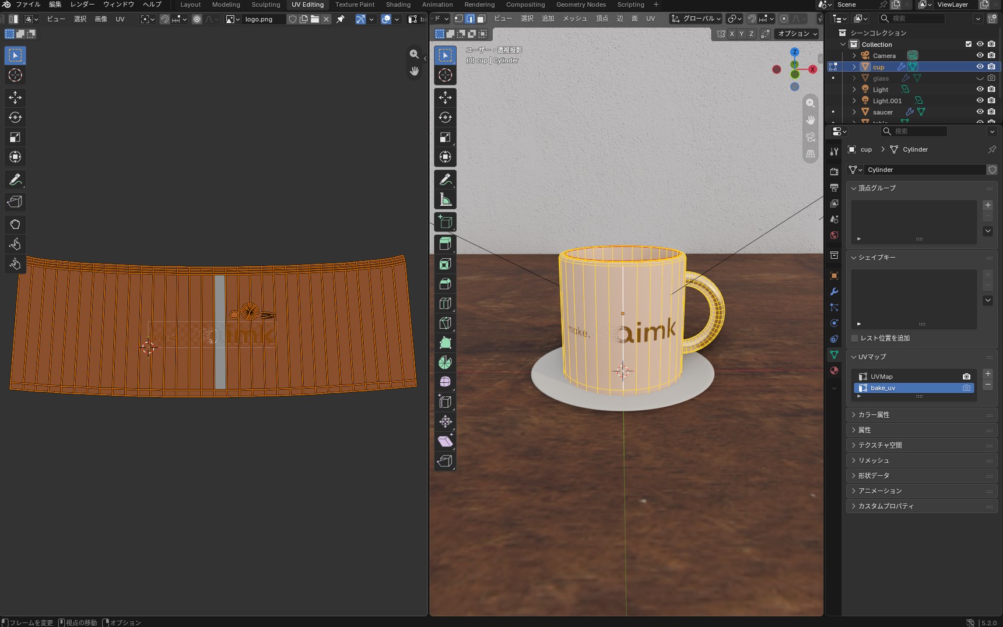The image size is (1003, 627).
Task: Toggle camera view in the 3D viewport
Action: click(x=811, y=137)
